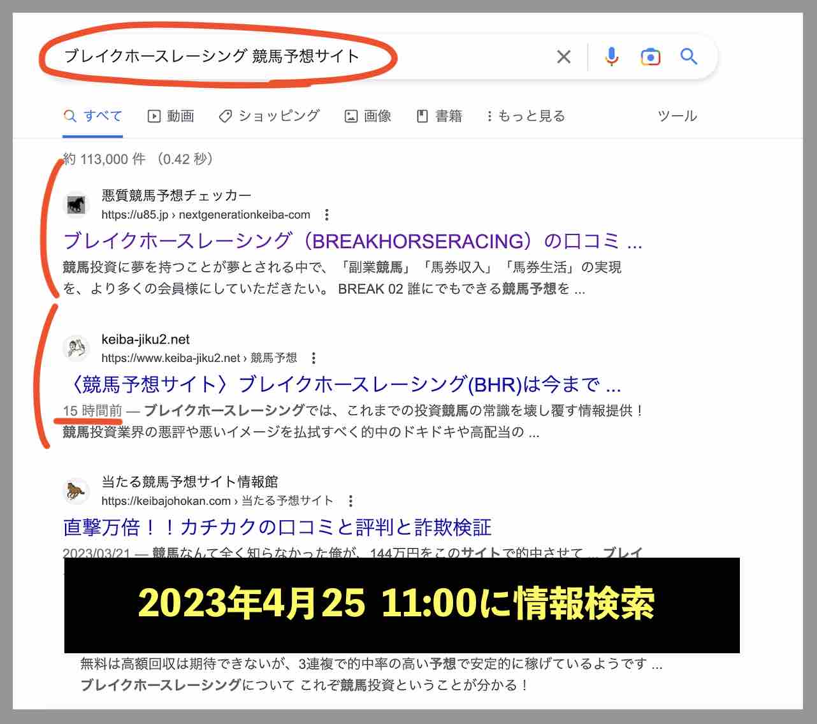The height and width of the screenshot is (724, 817).
Task: Click the 画像 image tab icon
Action: tap(351, 116)
